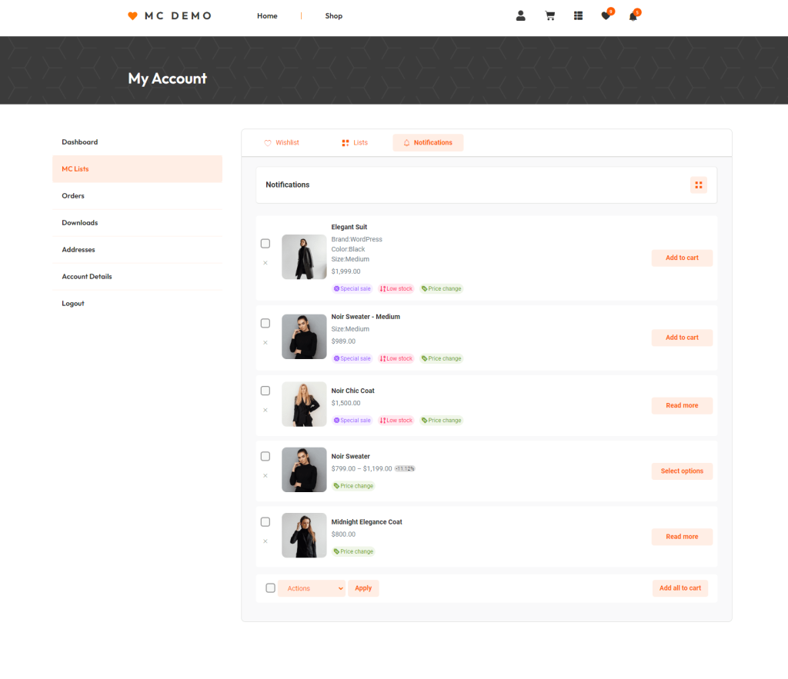Open the Actions dropdown
Image resolution: width=788 pixels, height=679 pixels.
pos(312,588)
